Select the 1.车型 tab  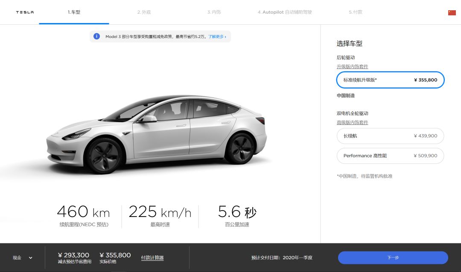[74, 12]
